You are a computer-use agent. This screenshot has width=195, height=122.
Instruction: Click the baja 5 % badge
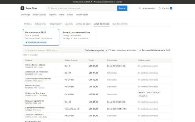143,96
